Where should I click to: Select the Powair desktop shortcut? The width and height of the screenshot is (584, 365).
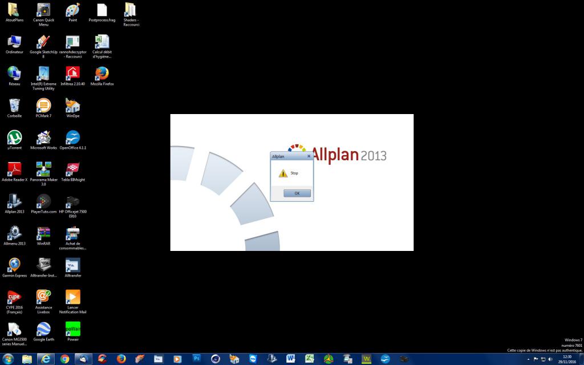pos(72,332)
